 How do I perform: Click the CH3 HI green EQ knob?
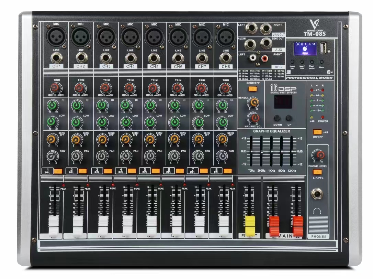pos(101,105)
